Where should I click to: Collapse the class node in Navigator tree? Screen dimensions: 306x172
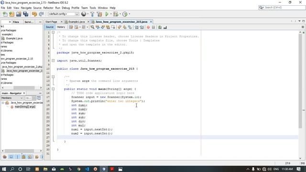(x=3, y=103)
